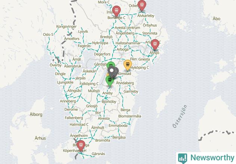Click the red train marker at Borlänge C
Image resolution: width=236 pixels, height=164 pixels.
tap(116, 11)
